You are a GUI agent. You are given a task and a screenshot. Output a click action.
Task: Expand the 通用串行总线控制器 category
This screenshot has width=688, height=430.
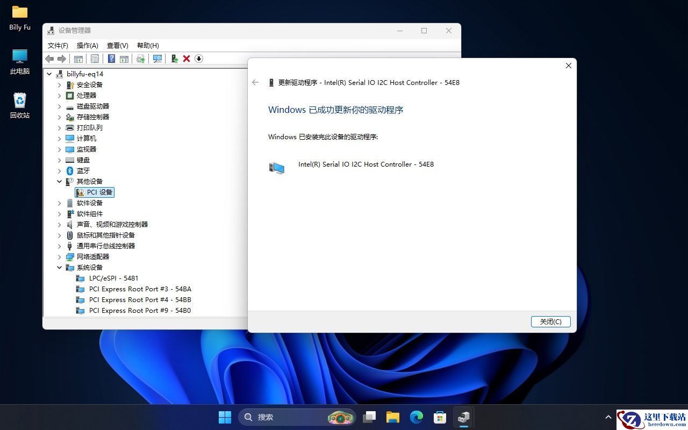click(x=60, y=246)
